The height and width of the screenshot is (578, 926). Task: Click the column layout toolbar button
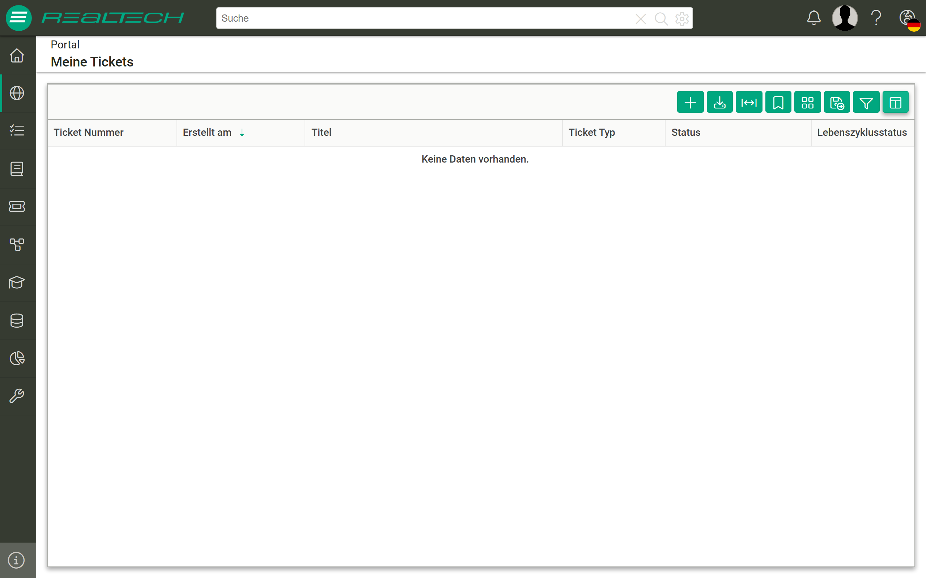895,103
